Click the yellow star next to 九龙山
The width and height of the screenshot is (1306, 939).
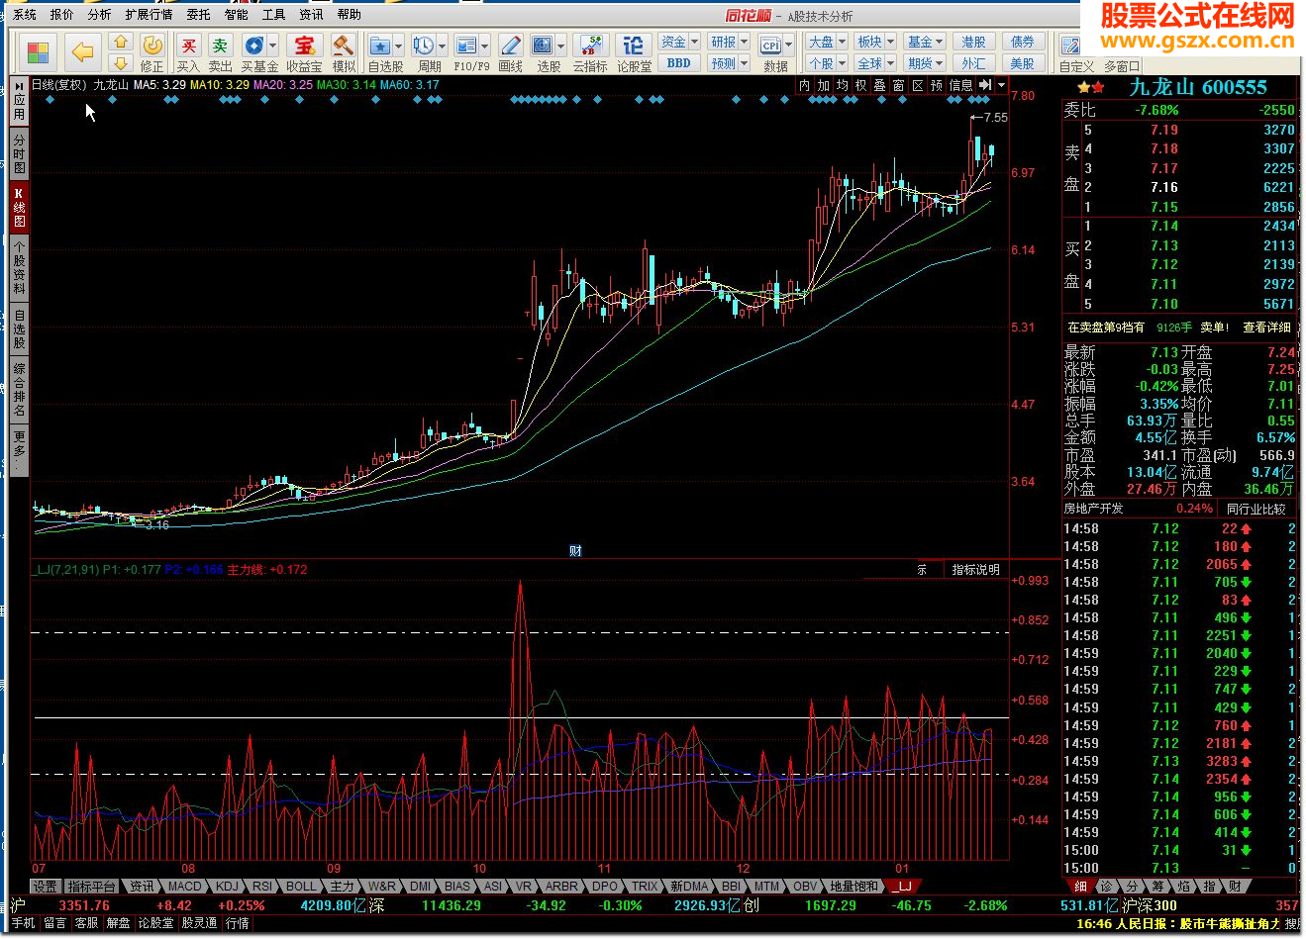[1083, 87]
